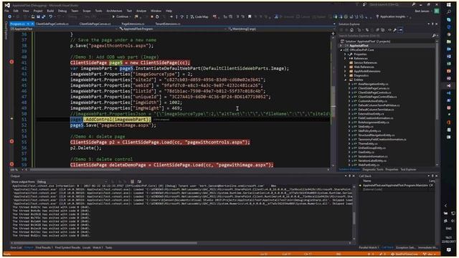
Task: Click the Navigate Backward toolbar icon
Action: tap(9, 16)
